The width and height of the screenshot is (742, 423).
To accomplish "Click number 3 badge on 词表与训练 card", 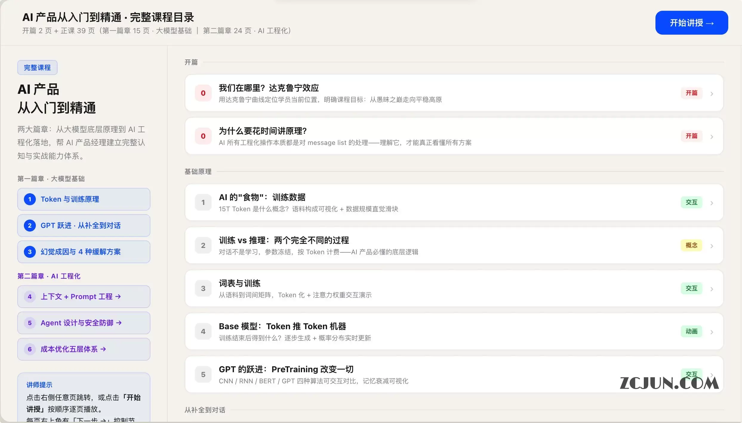I will (203, 289).
